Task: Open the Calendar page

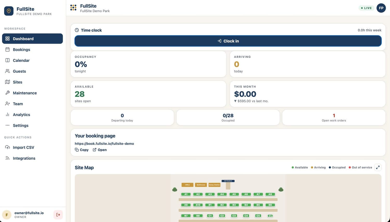Action: click(x=32, y=60)
